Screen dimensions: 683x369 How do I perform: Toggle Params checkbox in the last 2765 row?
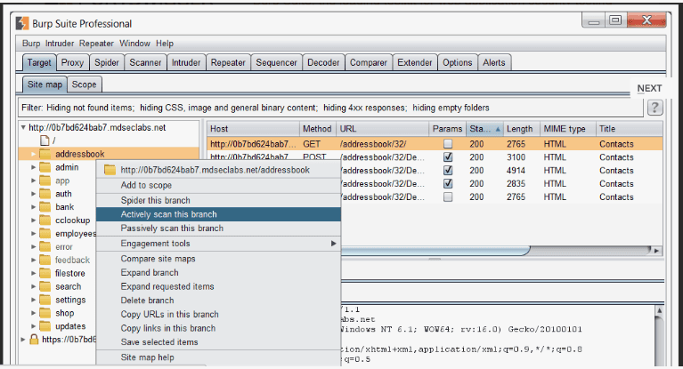tap(447, 197)
